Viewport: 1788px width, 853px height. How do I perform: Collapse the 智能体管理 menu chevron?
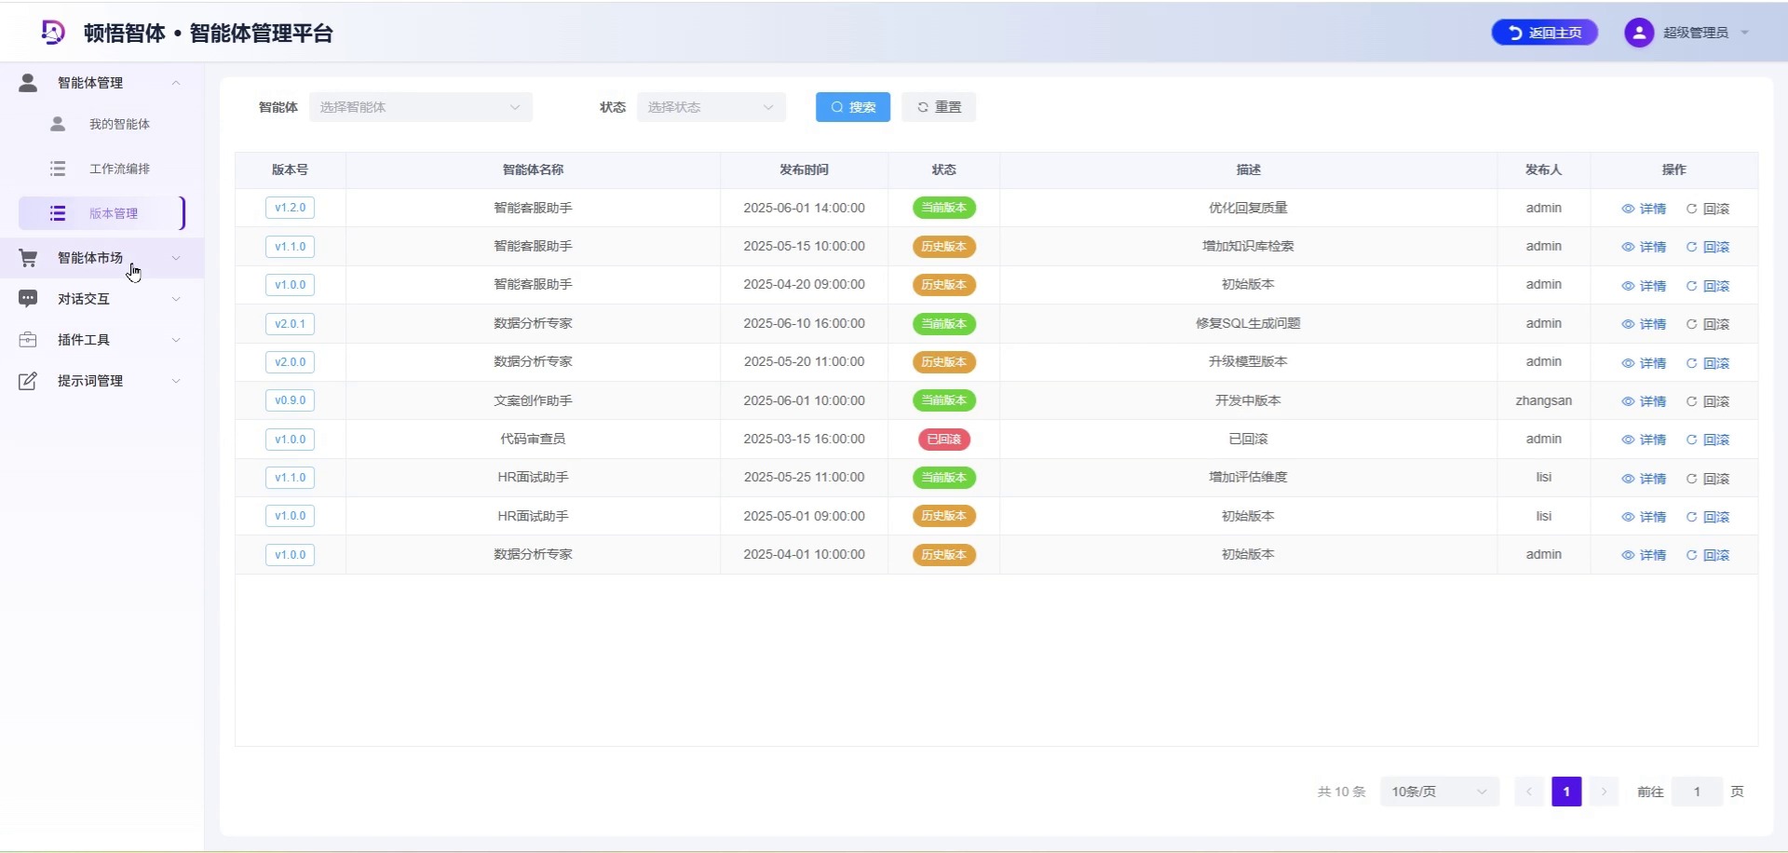176,83
